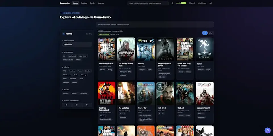The height and width of the screenshot is (136, 273).
Task: Toggle the Deportes genre filter
Action: tap(66, 82)
